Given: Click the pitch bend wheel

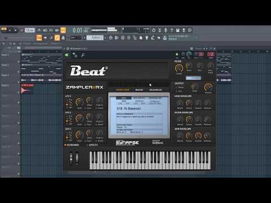Looking at the screenshot, I should [x=71, y=158].
